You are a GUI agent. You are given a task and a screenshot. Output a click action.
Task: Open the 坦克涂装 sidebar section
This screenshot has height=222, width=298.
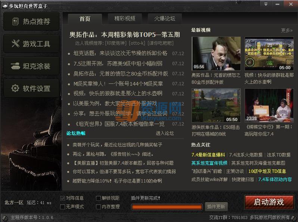click(31, 66)
